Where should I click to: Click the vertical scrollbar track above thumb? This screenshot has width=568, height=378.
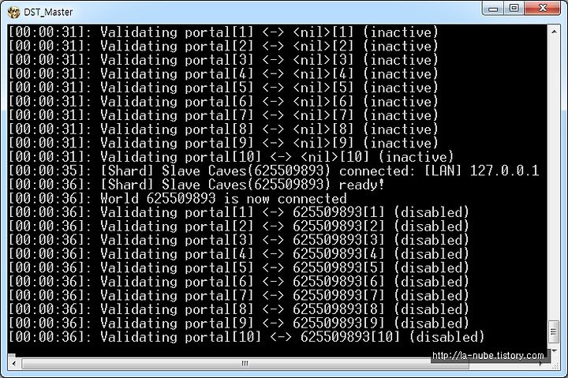554,179
